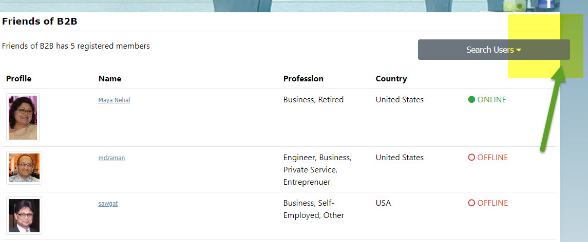
Task: Click the Profile column header
Action: point(19,79)
